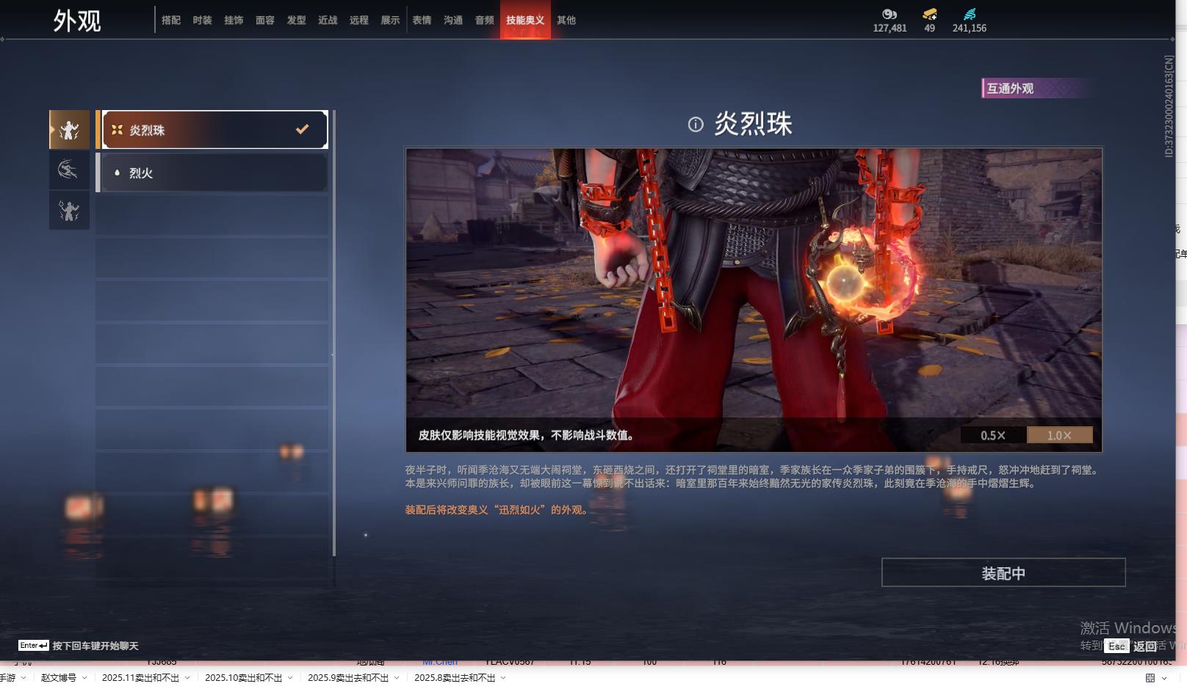Click the 外观 page heading
The width and height of the screenshot is (1187, 689).
tap(77, 21)
